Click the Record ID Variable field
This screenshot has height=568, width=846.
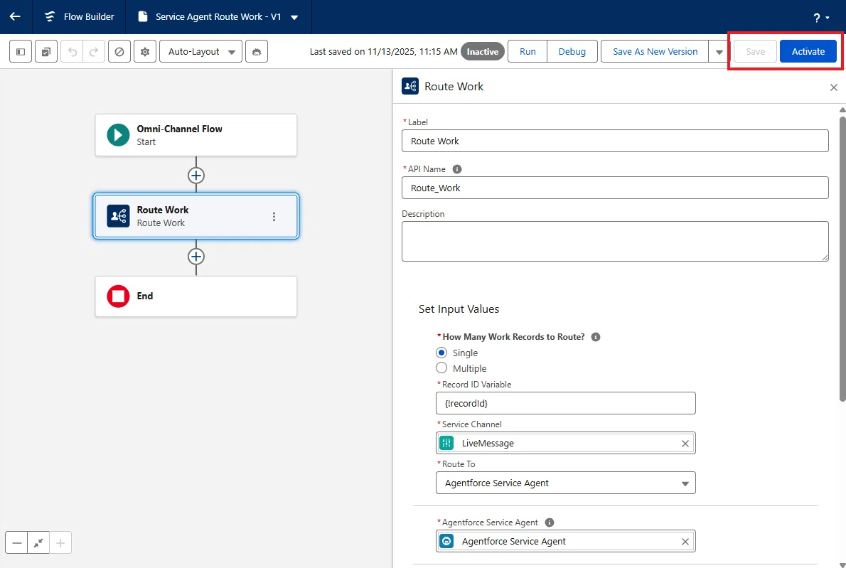[x=565, y=403]
